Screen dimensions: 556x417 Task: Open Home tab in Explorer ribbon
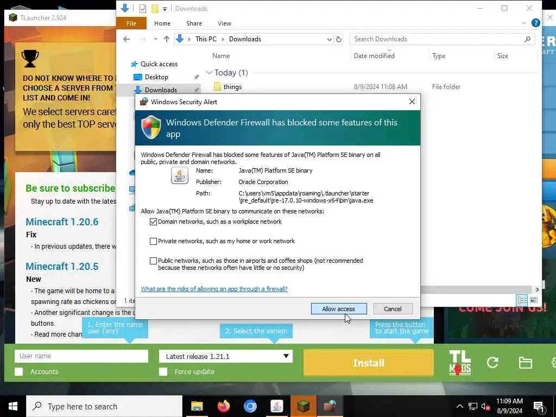pyautogui.click(x=162, y=23)
